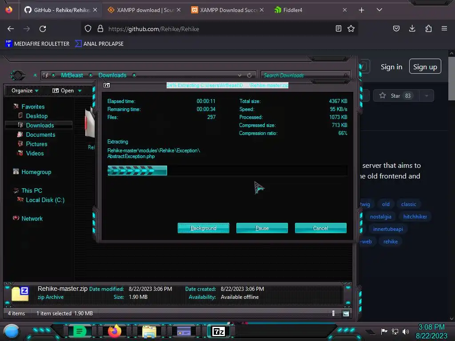Select Downloads in the Explorer breadcrumb
Image resolution: width=455 pixels, height=341 pixels.
pos(112,75)
